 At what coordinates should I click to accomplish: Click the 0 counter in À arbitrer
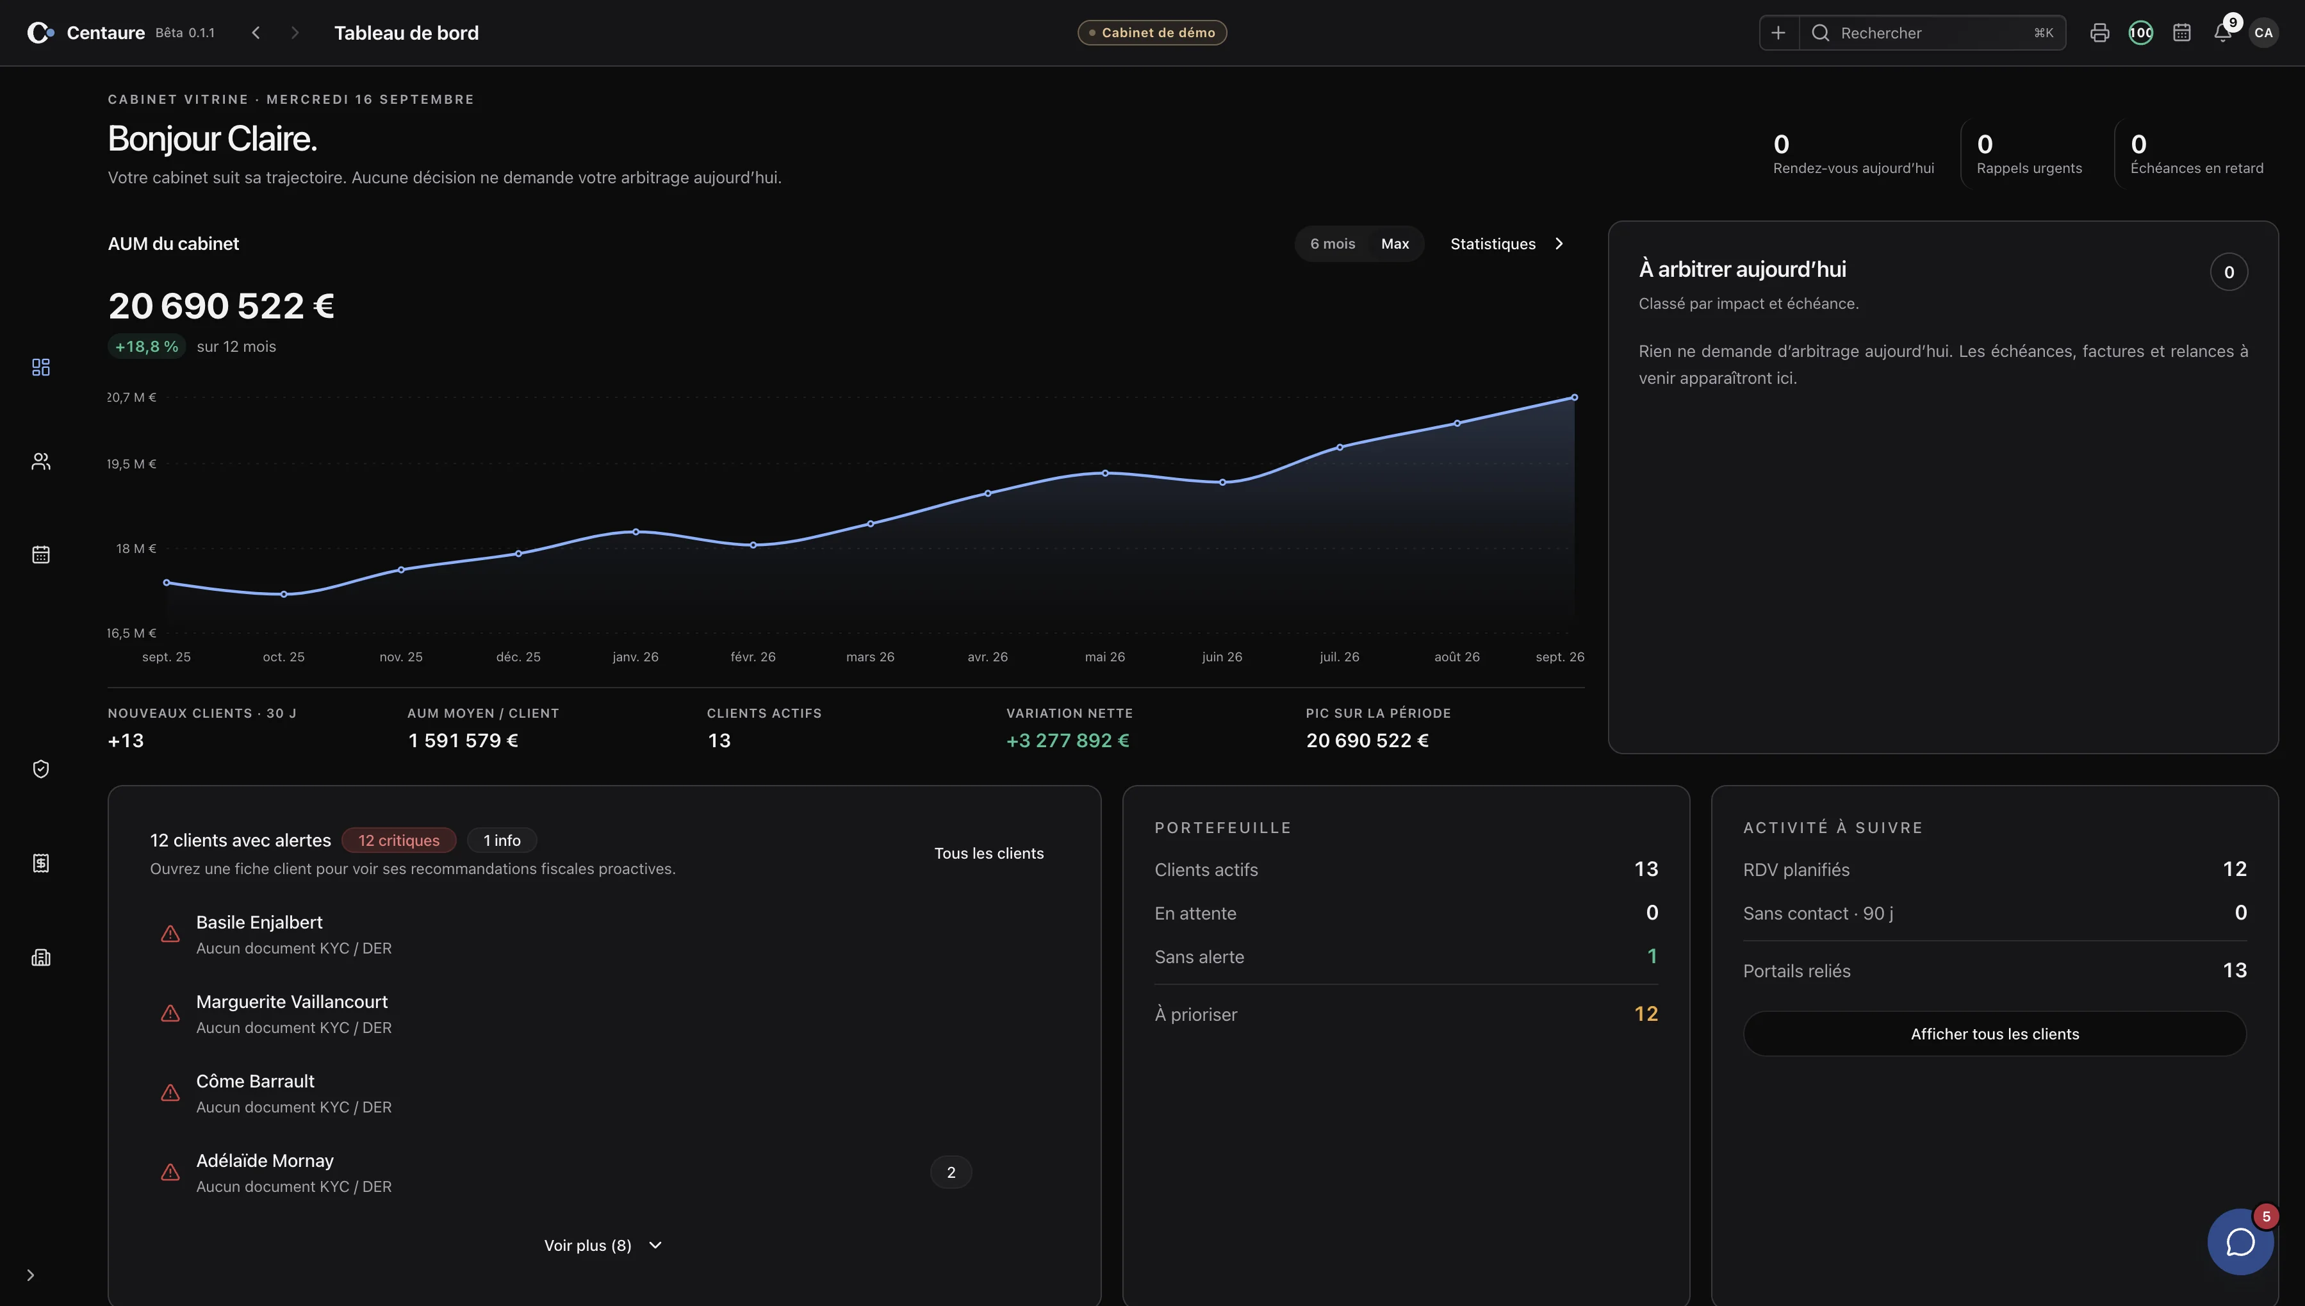point(2229,272)
